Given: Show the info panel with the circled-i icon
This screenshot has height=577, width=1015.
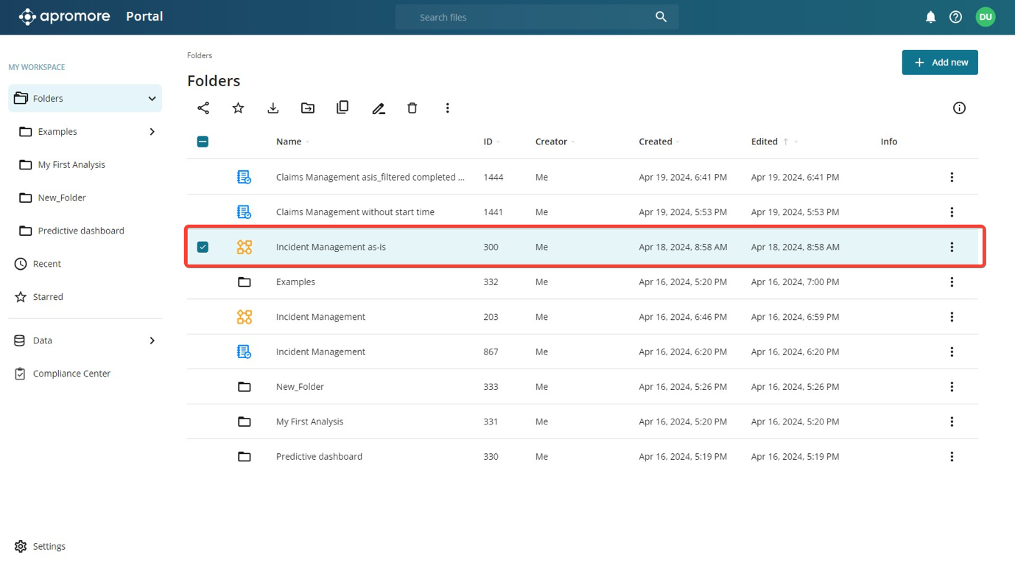Looking at the screenshot, I should point(959,108).
